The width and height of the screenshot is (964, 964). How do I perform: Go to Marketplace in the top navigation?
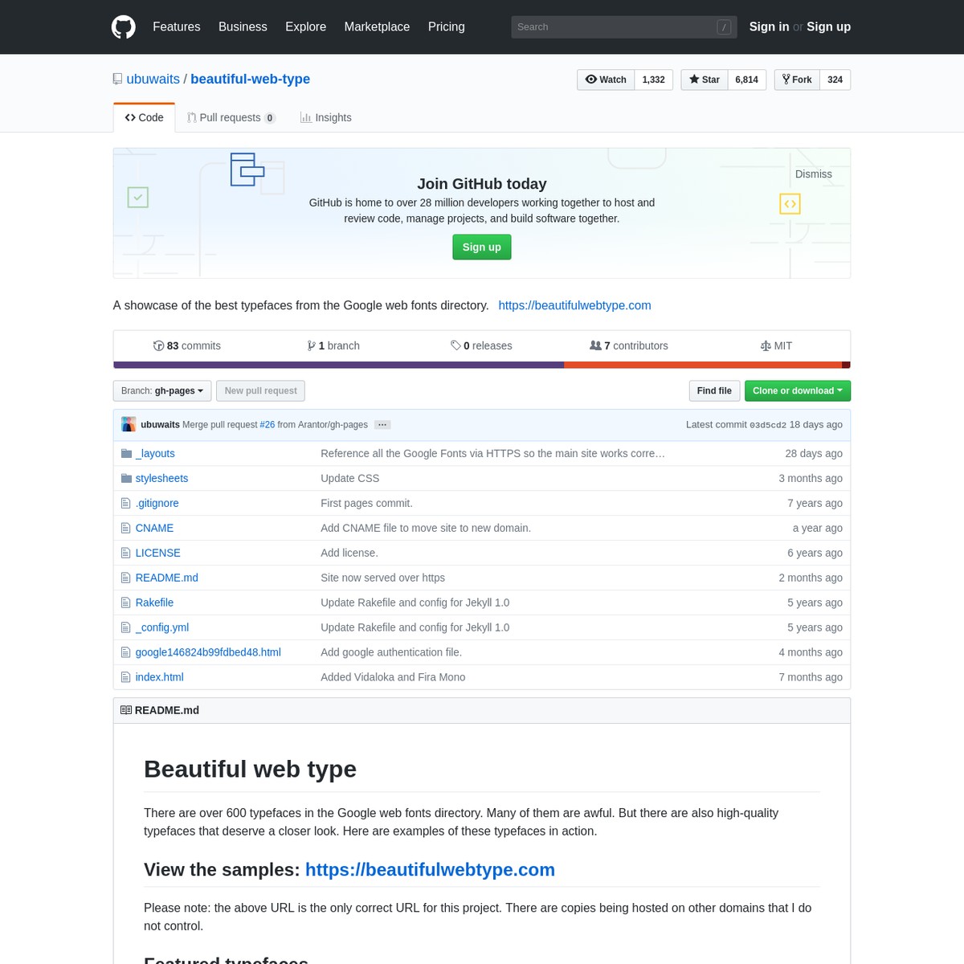pos(377,27)
